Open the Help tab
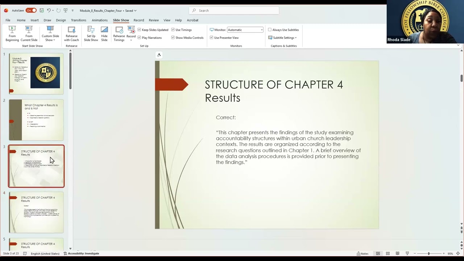Screen dimensions: 464x261 [x=178, y=20]
